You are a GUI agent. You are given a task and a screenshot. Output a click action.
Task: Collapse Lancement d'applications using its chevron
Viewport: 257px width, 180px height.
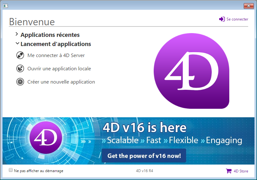click(17, 44)
